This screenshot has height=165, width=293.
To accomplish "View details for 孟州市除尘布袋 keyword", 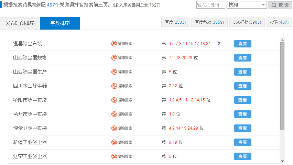I will pos(242,114).
